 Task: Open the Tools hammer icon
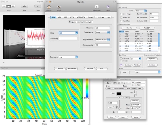coord(59,7)
